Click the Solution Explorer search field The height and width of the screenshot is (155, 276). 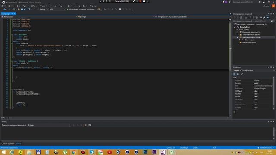click(252, 21)
